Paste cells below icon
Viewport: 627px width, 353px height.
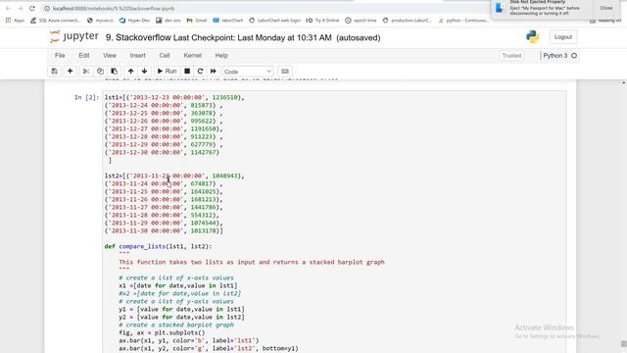(115, 72)
